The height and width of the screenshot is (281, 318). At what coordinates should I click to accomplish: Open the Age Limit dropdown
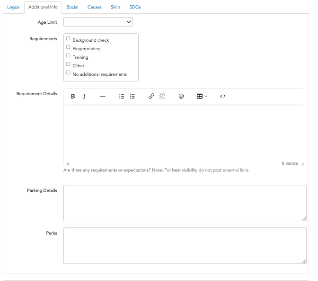point(98,22)
